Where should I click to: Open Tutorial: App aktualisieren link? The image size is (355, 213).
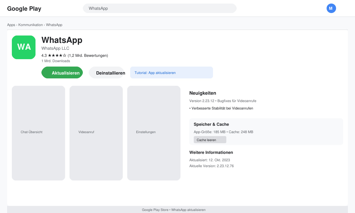(x=172, y=72)
